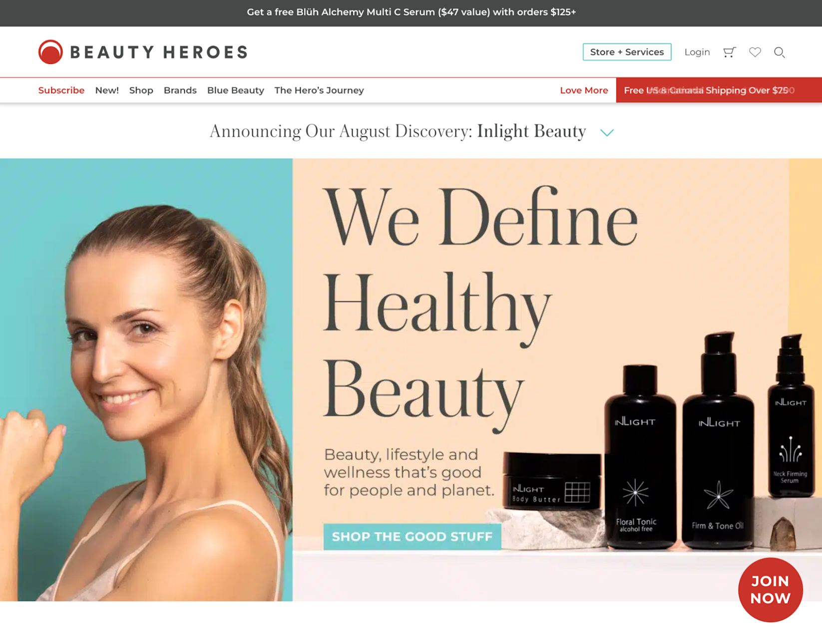Click the Shop The Good Stuff button
822x640 pixels.
point(412,537)
